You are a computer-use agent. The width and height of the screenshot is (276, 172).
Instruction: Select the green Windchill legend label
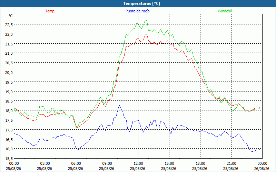coord(225,11)
